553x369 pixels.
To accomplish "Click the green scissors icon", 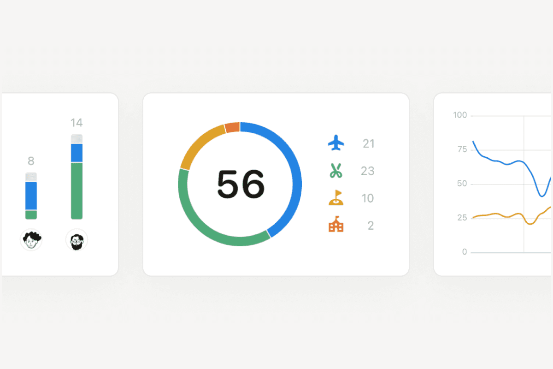I will [336, 171].
